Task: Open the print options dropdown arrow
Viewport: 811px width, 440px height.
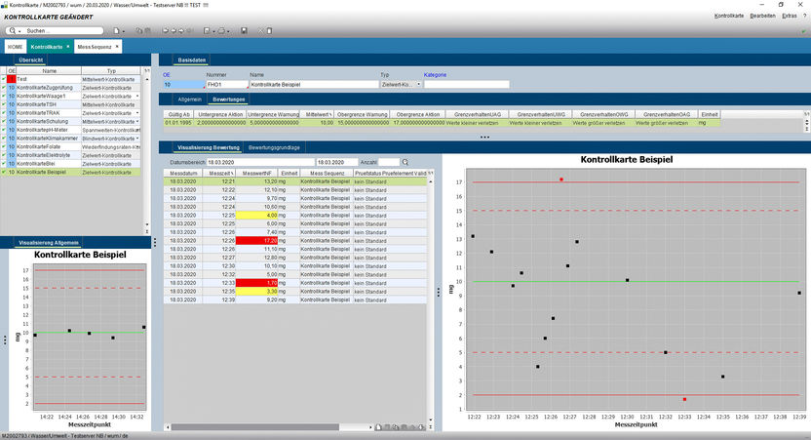Action: pos(228,31)
